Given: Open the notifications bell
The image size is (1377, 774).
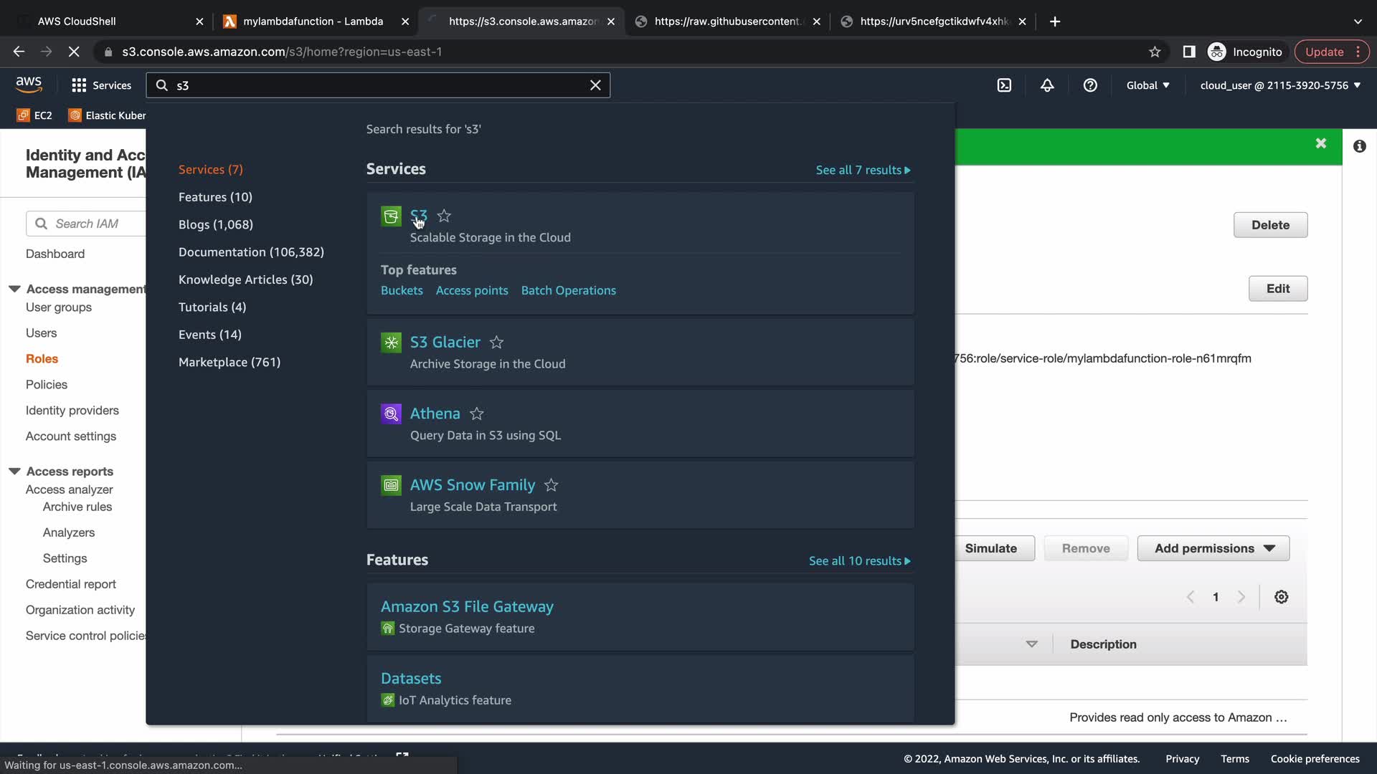Looking at the screenshot, I should tap(1047, 85).
